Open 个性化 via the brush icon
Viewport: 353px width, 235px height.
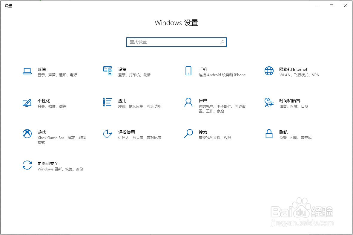click(27, 103)
